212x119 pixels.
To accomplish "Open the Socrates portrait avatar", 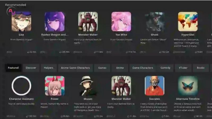I will (154, 86).
